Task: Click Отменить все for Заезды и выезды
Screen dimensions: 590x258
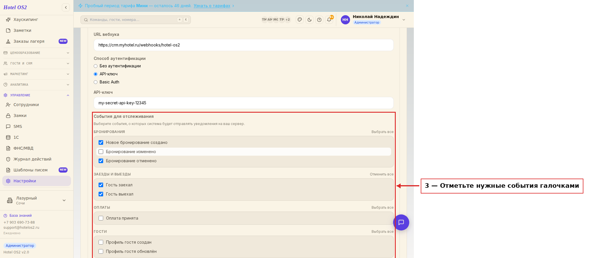Action: [x=382, y=174]
